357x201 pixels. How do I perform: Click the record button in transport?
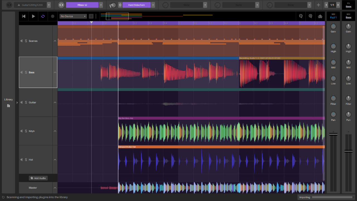[x=53, y=16]
